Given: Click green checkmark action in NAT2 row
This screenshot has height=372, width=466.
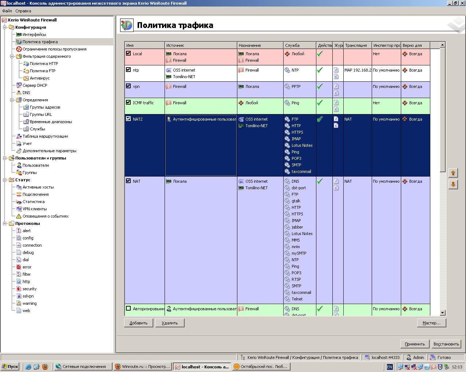Looking at the screenshot, I should [x=320, y=119].
